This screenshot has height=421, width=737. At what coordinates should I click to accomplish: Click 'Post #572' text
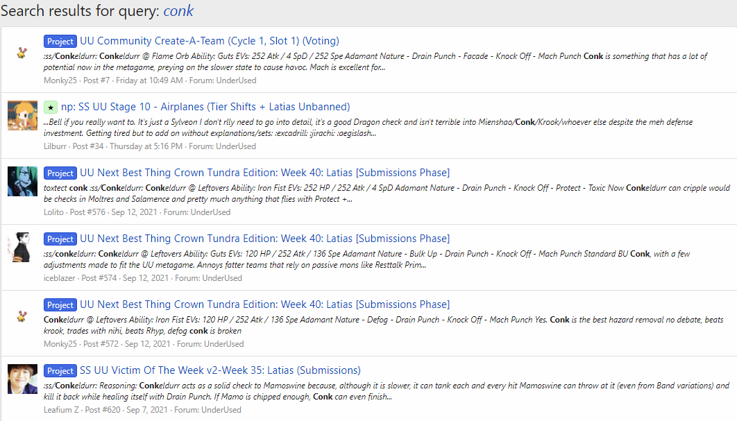pyautogui.click(x=101, y=343)
